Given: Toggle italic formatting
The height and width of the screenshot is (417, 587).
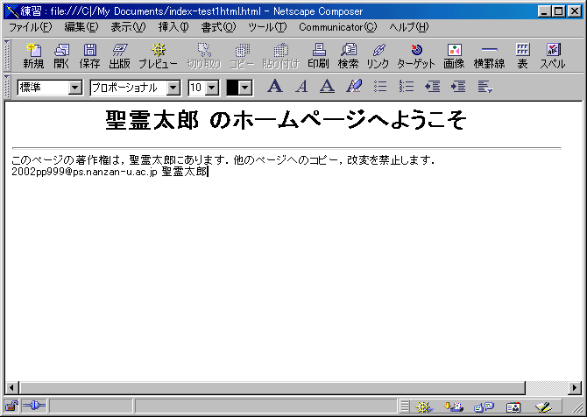Looking at the screenshot, I should point(301,87).
